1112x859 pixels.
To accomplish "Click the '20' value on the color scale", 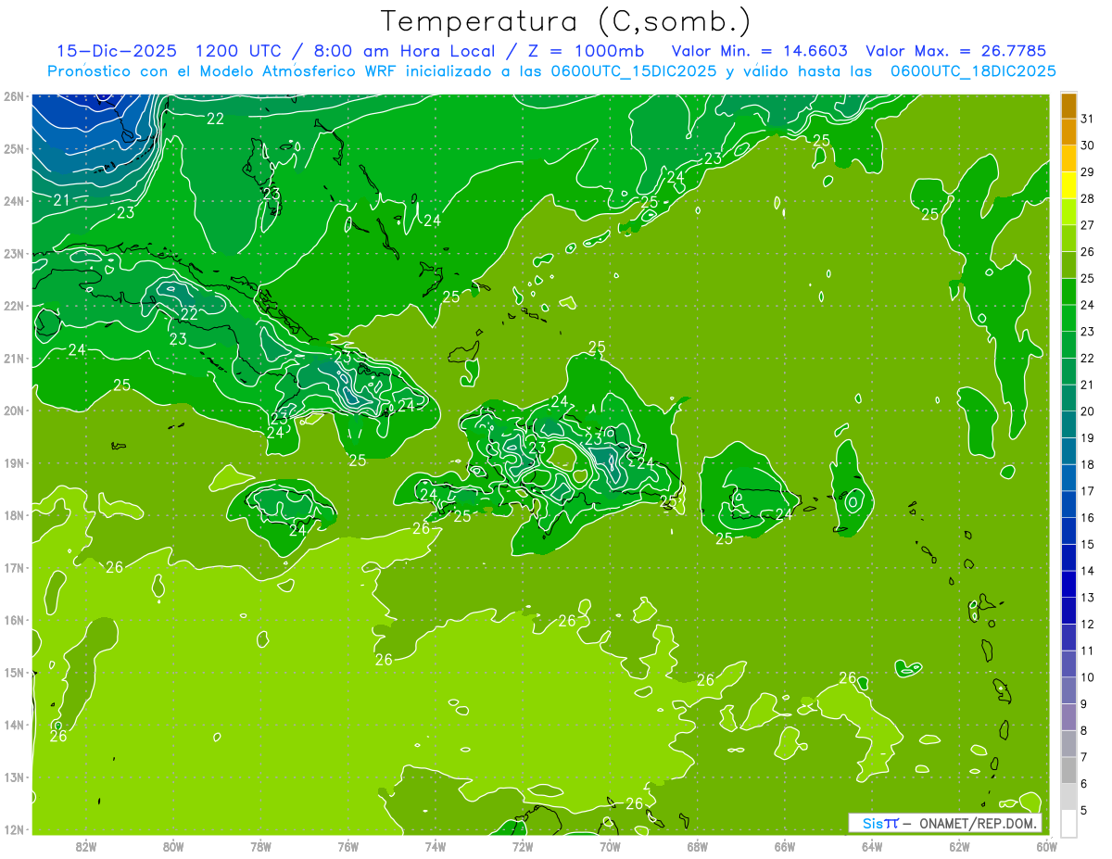I will (x=1087, y=411).
